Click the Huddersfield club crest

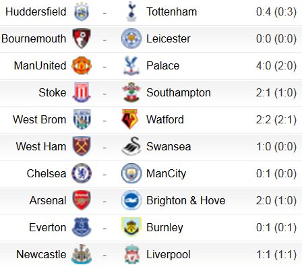coord(82,11)
